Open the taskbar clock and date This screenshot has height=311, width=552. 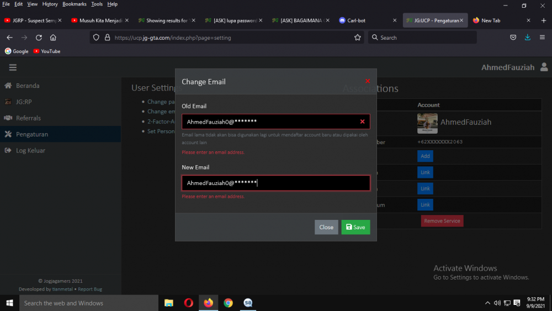(535, 303)
